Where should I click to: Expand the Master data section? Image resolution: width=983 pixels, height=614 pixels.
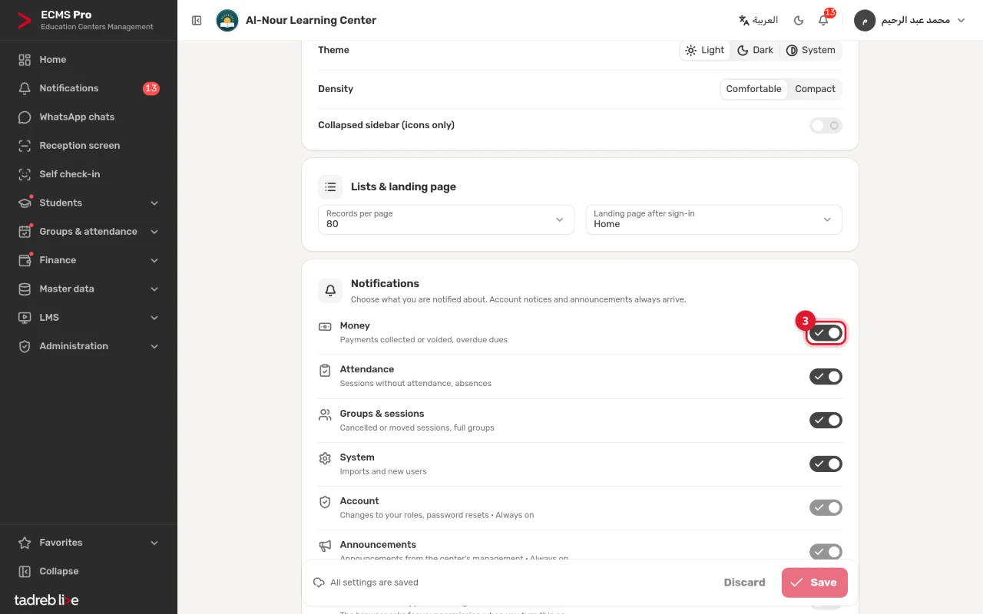point(88,289)
